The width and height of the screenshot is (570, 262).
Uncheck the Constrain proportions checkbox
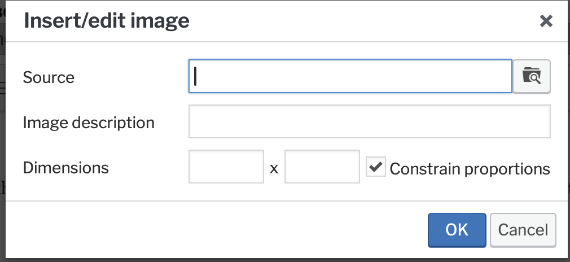tap(376, 167)
